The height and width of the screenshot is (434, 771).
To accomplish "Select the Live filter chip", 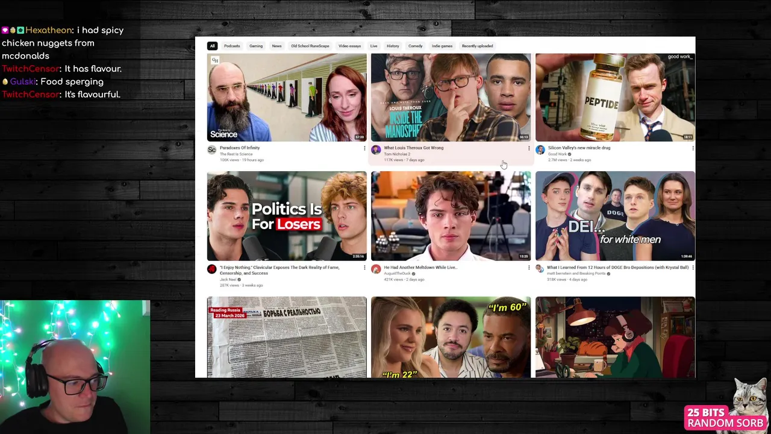I will 374,46.
